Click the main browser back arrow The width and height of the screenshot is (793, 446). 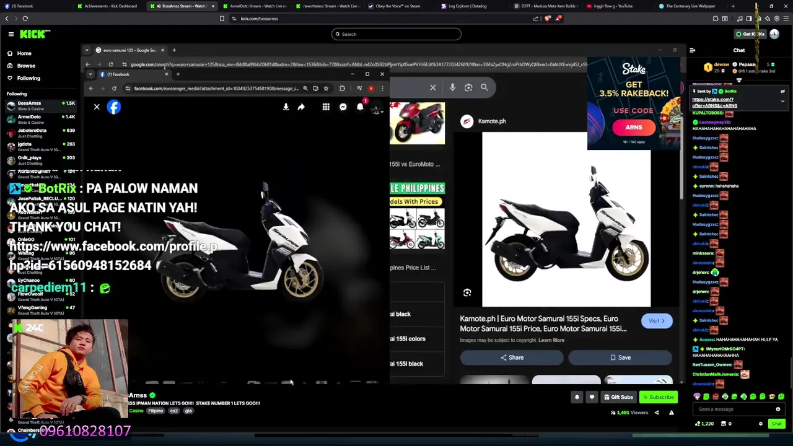(7, 19)
